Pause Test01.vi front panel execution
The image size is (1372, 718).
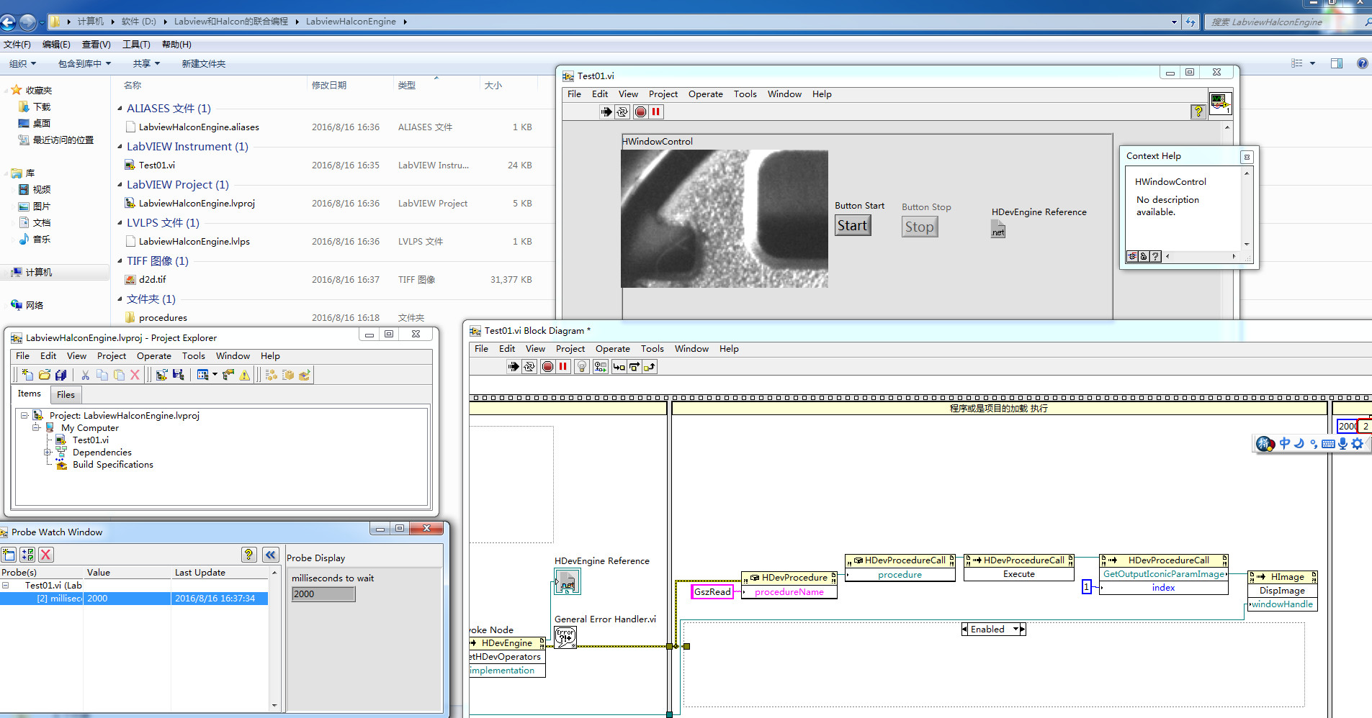[x=656, y=112]
